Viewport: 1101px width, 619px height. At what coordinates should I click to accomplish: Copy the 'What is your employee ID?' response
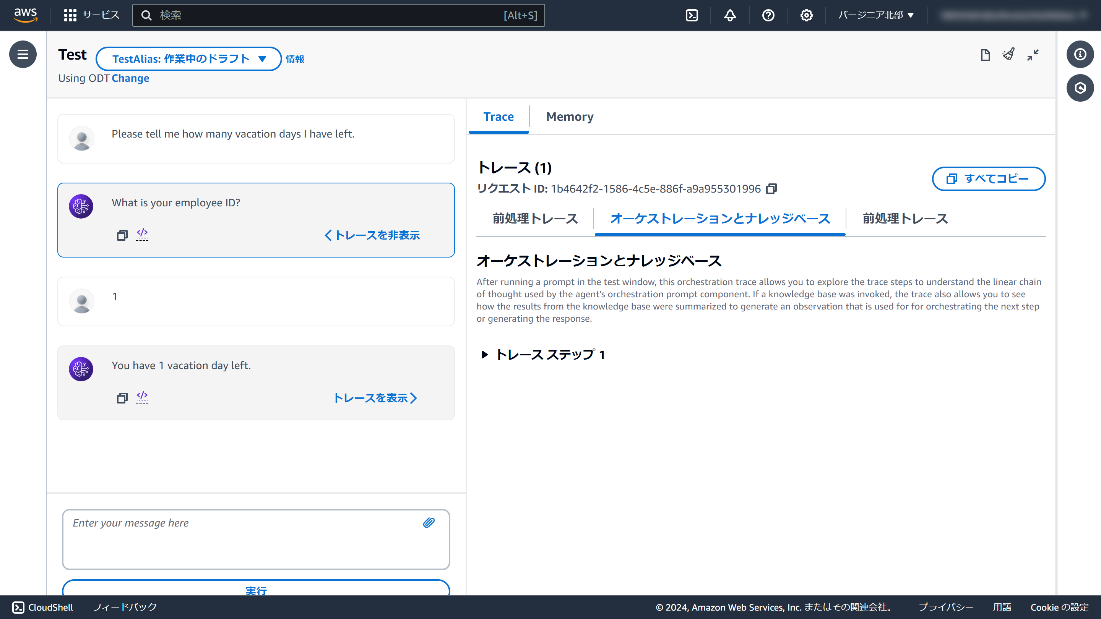(122, 235)
